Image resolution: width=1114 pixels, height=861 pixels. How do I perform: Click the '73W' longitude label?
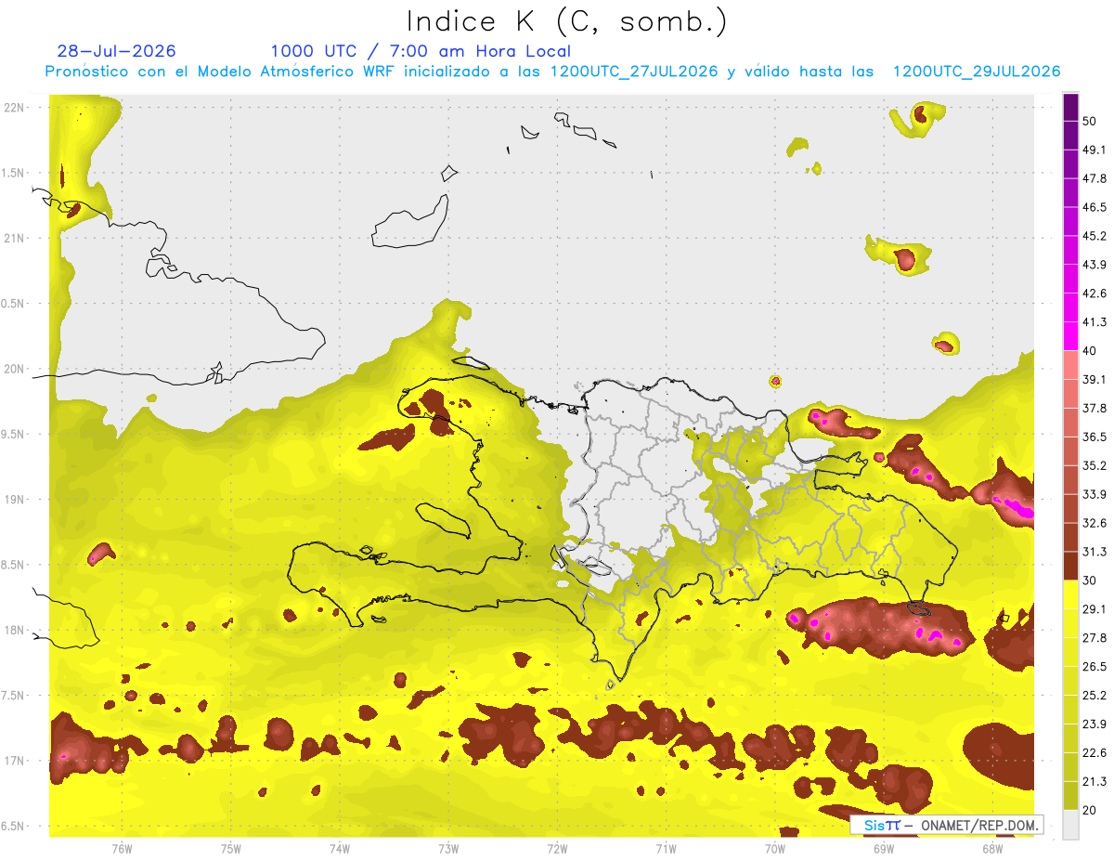[x=448, y=848]
